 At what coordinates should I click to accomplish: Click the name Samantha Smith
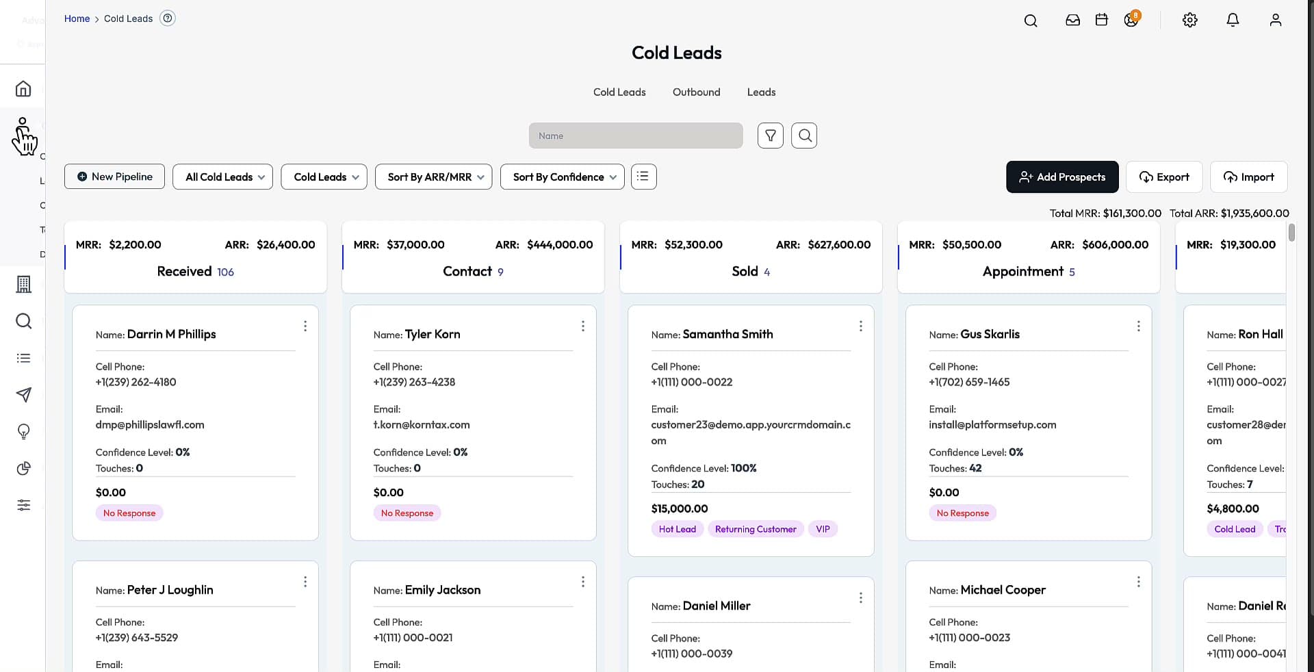coord(727,334)
